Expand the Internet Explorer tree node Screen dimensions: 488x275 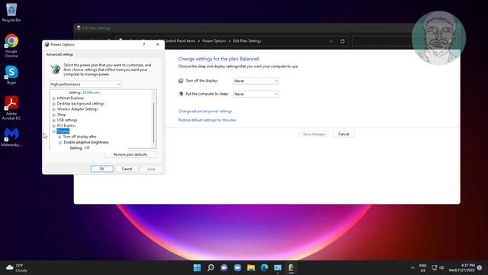[x=54, y=99]
